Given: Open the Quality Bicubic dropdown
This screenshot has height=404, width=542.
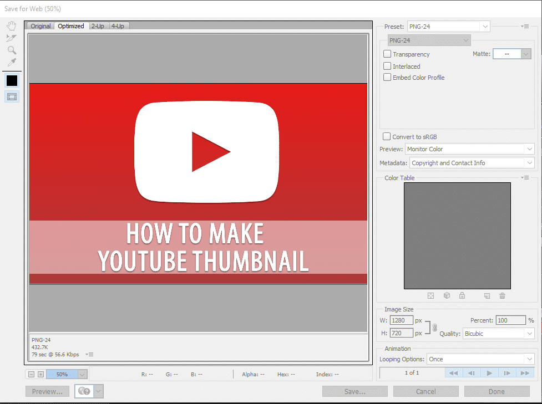Looking at the screenshot, I should pos(498,334).
